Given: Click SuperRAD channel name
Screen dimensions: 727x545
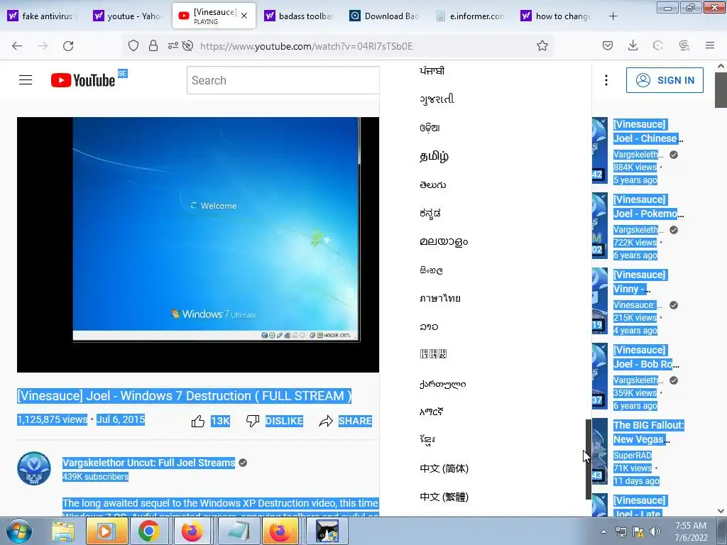Looking at the screenshot, I should (x=633, y=455).
